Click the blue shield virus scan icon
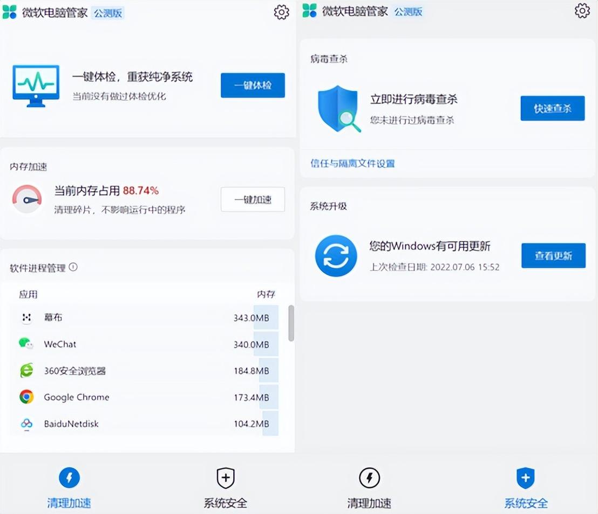This screenshot has height=514, width=598. [338, 109]
